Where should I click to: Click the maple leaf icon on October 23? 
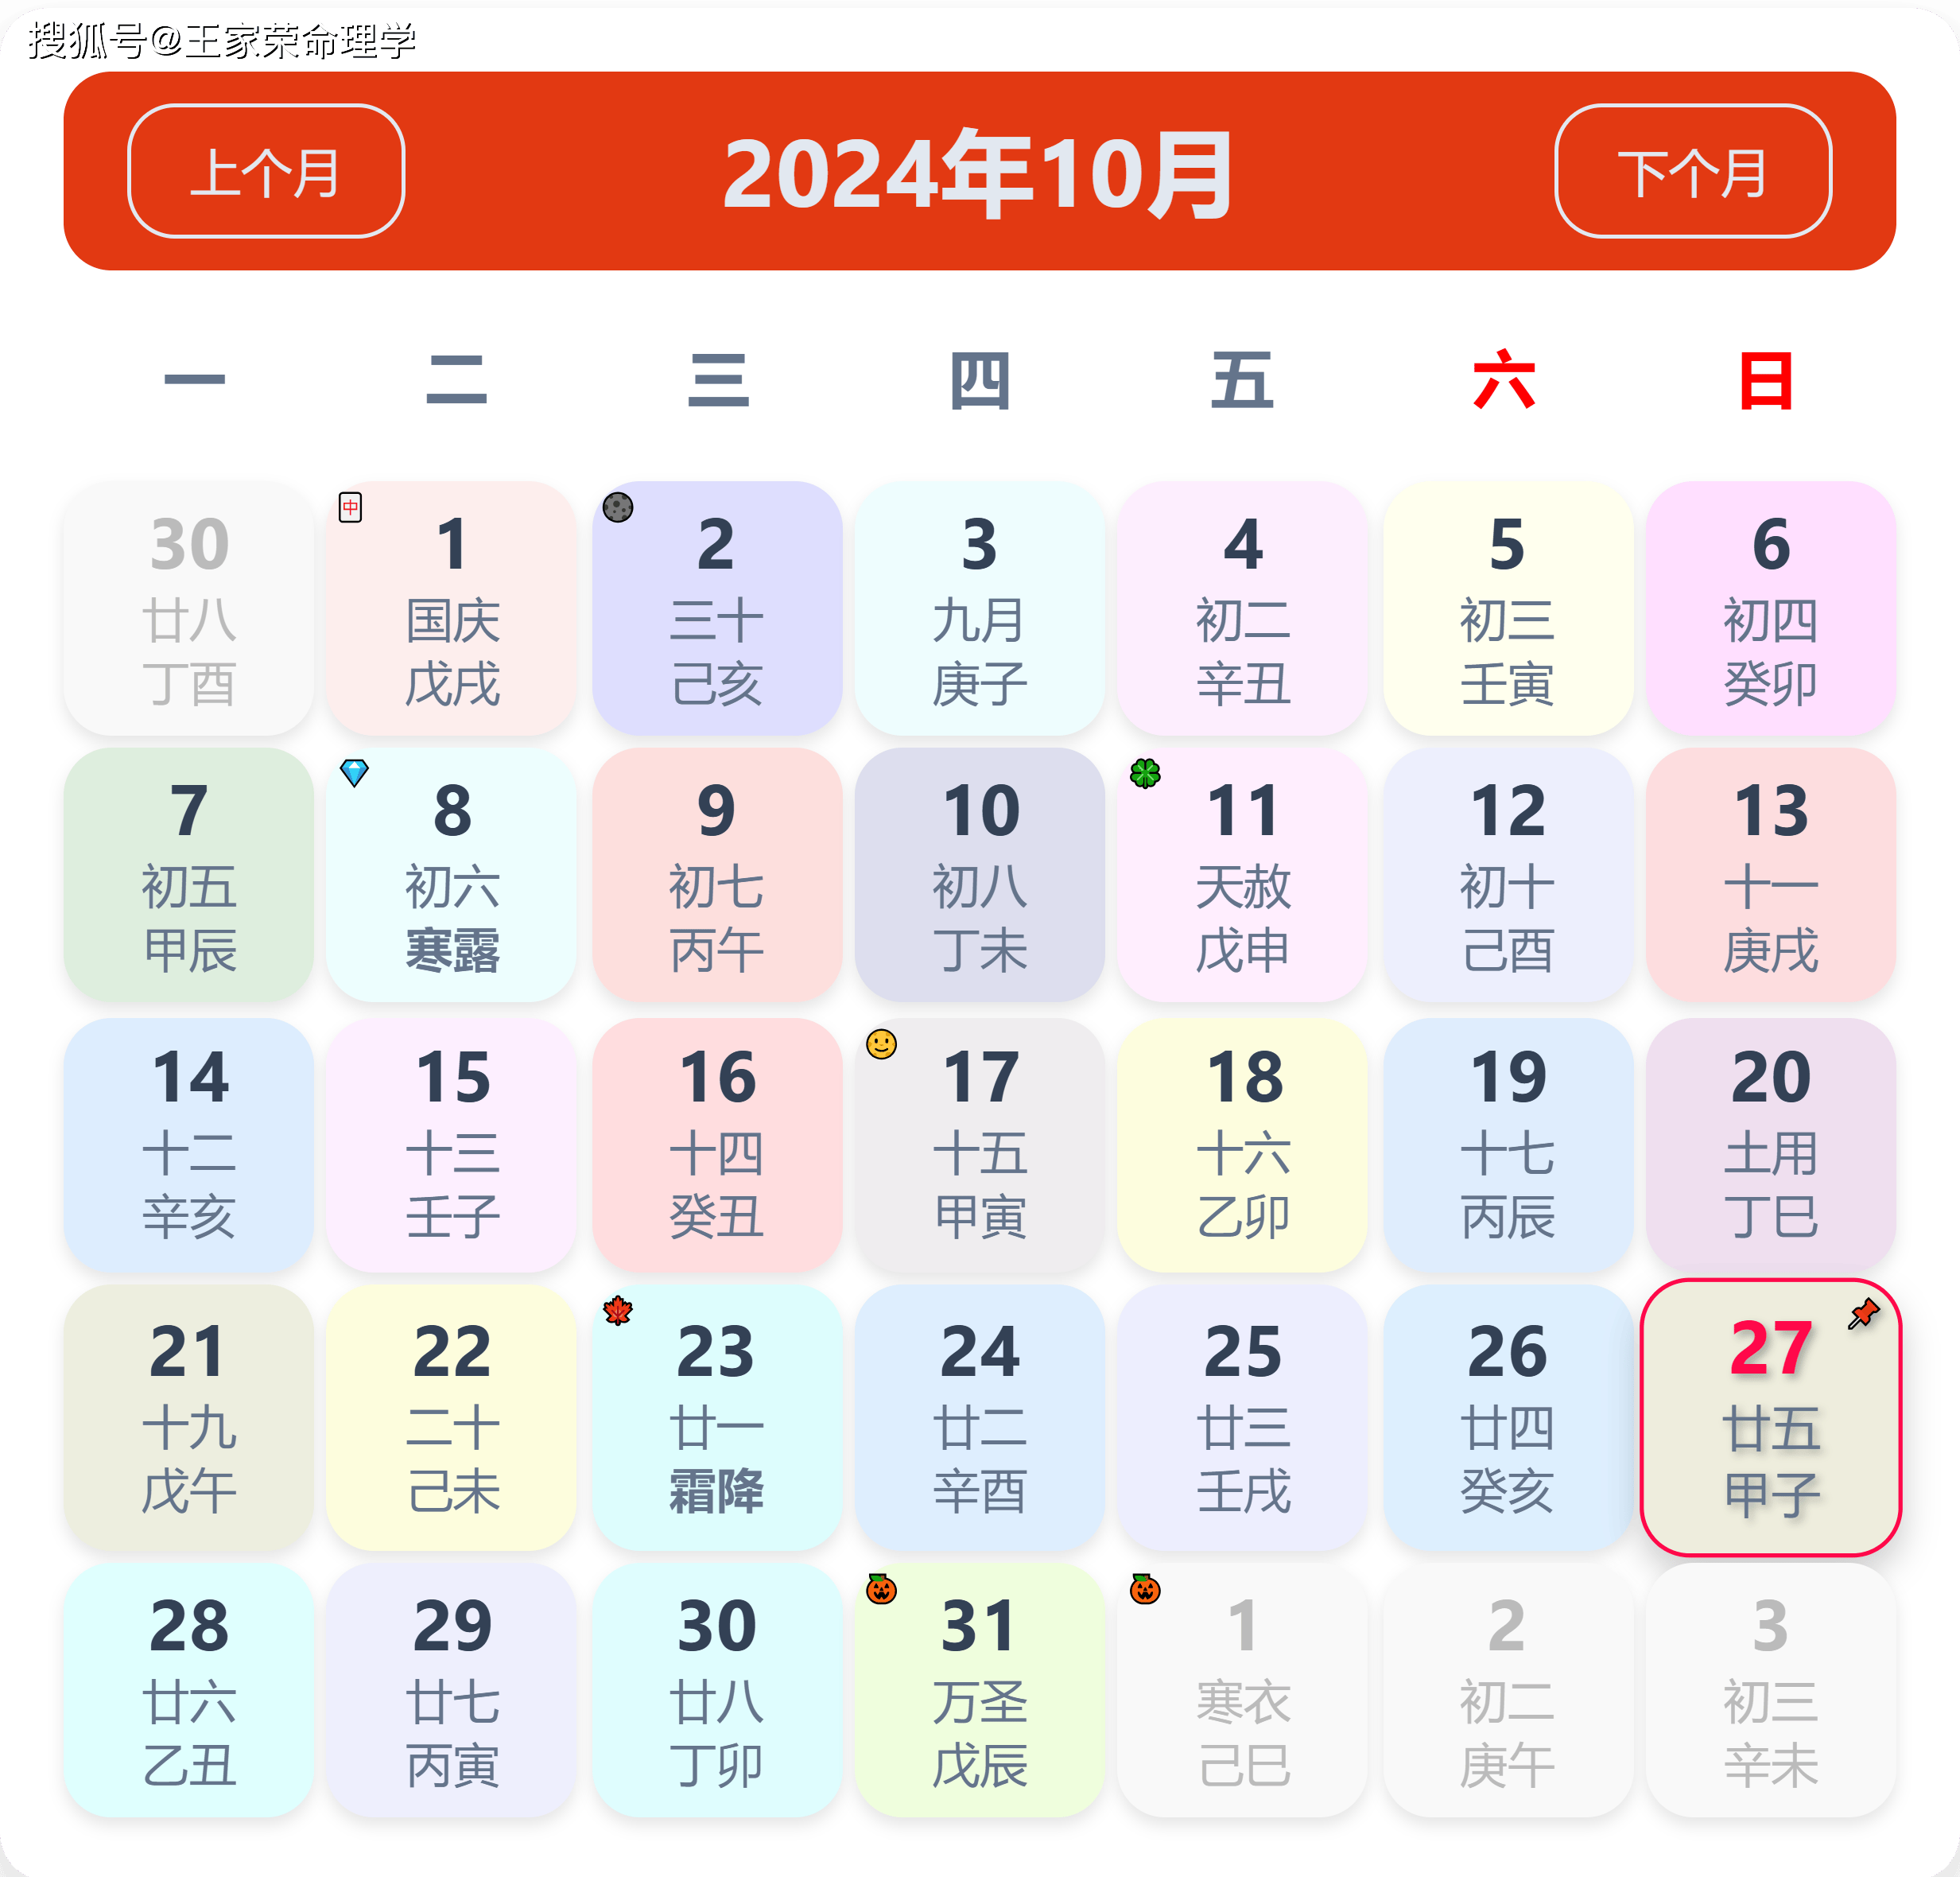[618, 1310]
